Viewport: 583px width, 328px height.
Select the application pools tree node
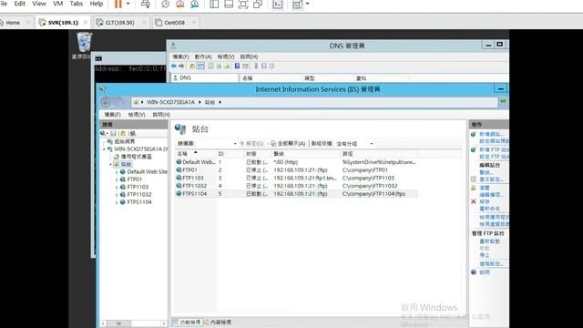pos(136,157)
